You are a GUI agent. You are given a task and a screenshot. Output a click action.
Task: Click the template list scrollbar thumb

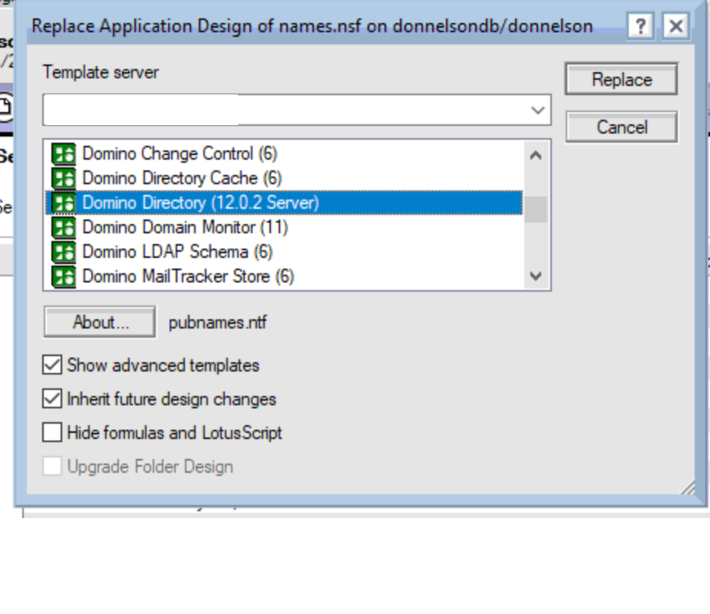tap(536, 210)
